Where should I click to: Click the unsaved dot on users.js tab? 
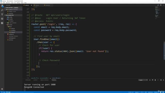tap(31, 5)
